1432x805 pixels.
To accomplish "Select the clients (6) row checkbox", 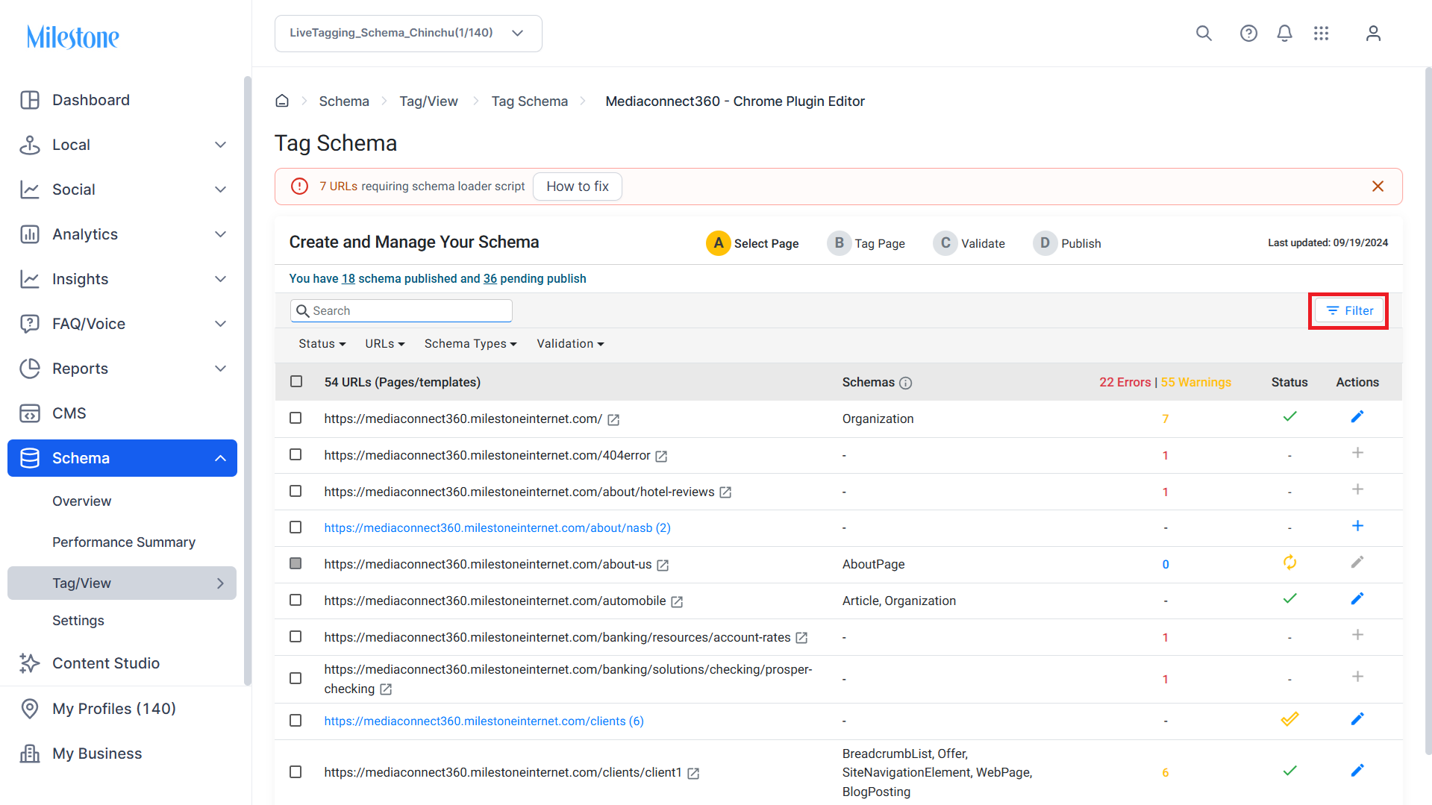I will (296, 721).
